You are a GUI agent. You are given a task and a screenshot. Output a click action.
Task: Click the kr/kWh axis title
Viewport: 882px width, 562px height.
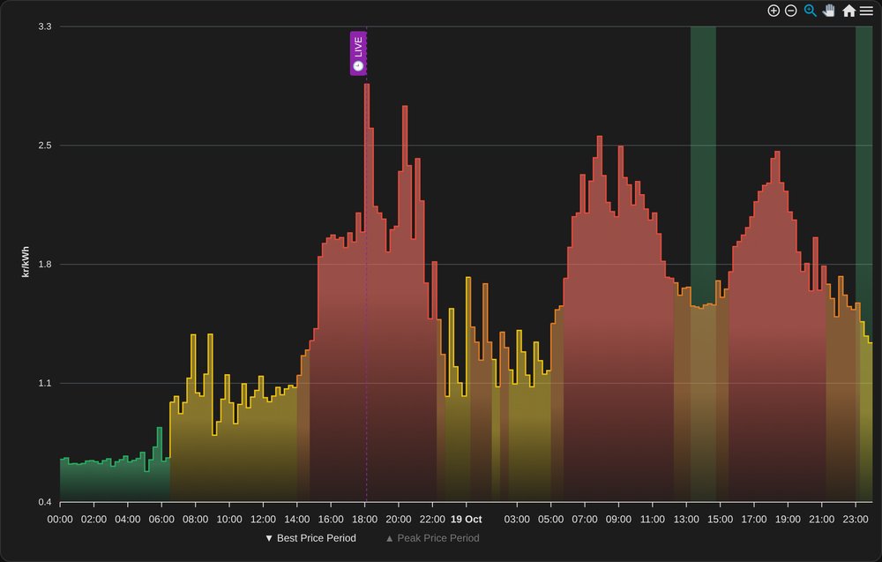25,262
